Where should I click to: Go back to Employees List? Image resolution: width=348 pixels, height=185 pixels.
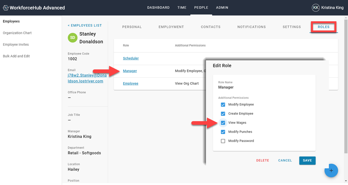pyautogui.click(x=85, y=25)
